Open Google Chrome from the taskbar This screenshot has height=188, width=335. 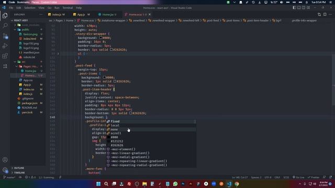(x=237, y=184)
